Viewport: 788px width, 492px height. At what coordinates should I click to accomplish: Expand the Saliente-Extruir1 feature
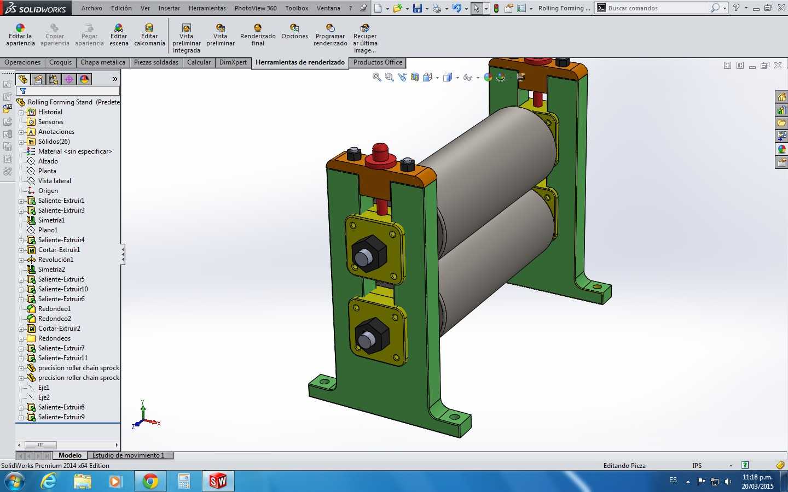21,201
